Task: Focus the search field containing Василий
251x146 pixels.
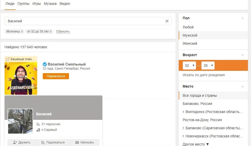Action: pyautogui.click(x=88, y=21)
